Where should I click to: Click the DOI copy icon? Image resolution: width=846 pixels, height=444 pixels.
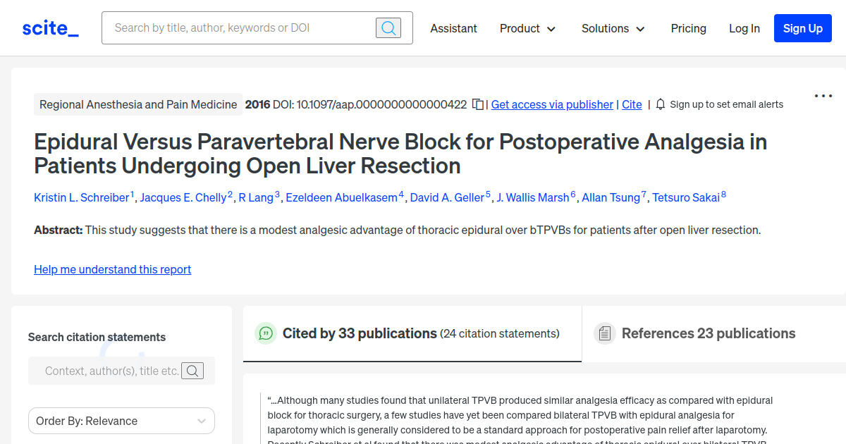click(477, 104)
